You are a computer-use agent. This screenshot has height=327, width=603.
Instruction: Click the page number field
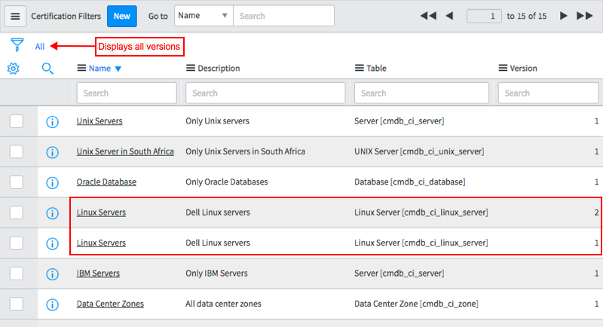click(484, 16)
